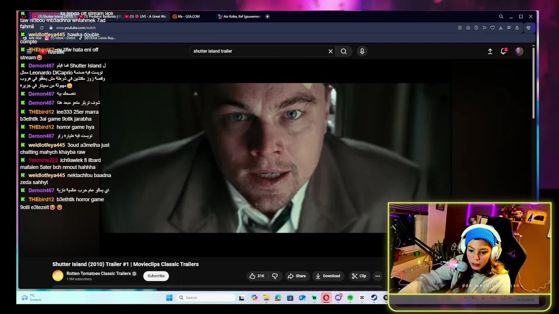Open the YouTube account avatar menu
Viewport: 559px width, 314px height.
pos(519,51)
